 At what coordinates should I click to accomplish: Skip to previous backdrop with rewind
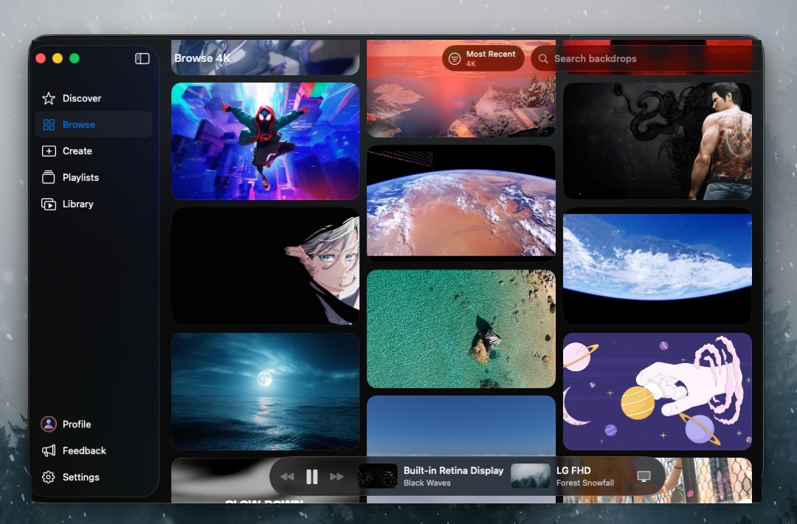(287, 476)
